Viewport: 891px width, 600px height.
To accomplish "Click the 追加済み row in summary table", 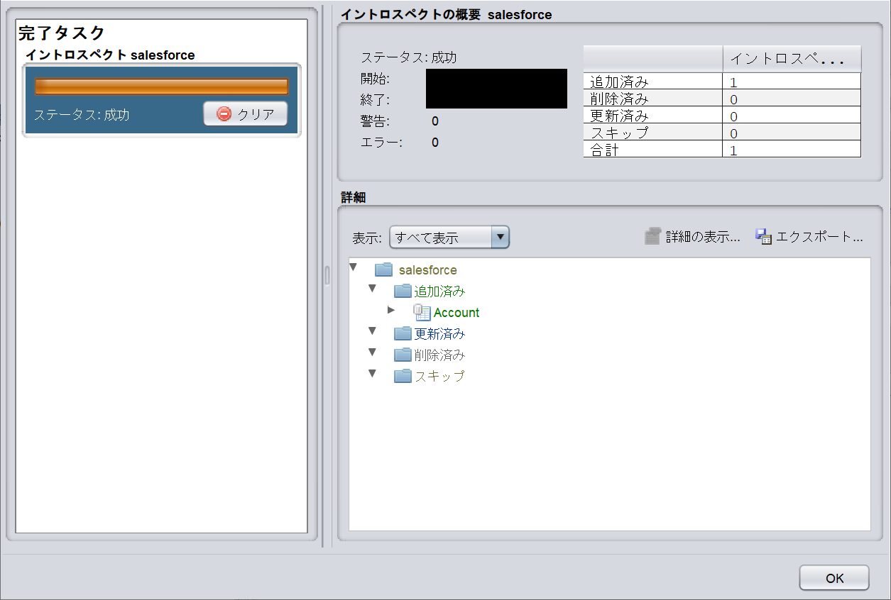I will 722,81.
